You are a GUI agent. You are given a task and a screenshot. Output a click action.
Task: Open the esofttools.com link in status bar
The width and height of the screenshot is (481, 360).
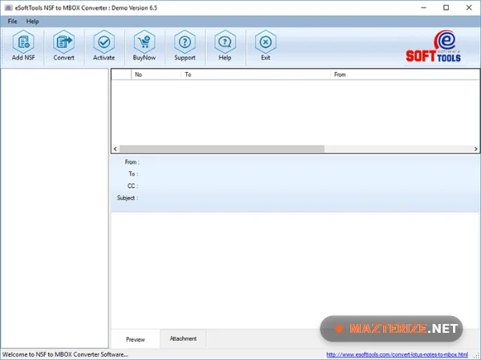tap(398, 354)
